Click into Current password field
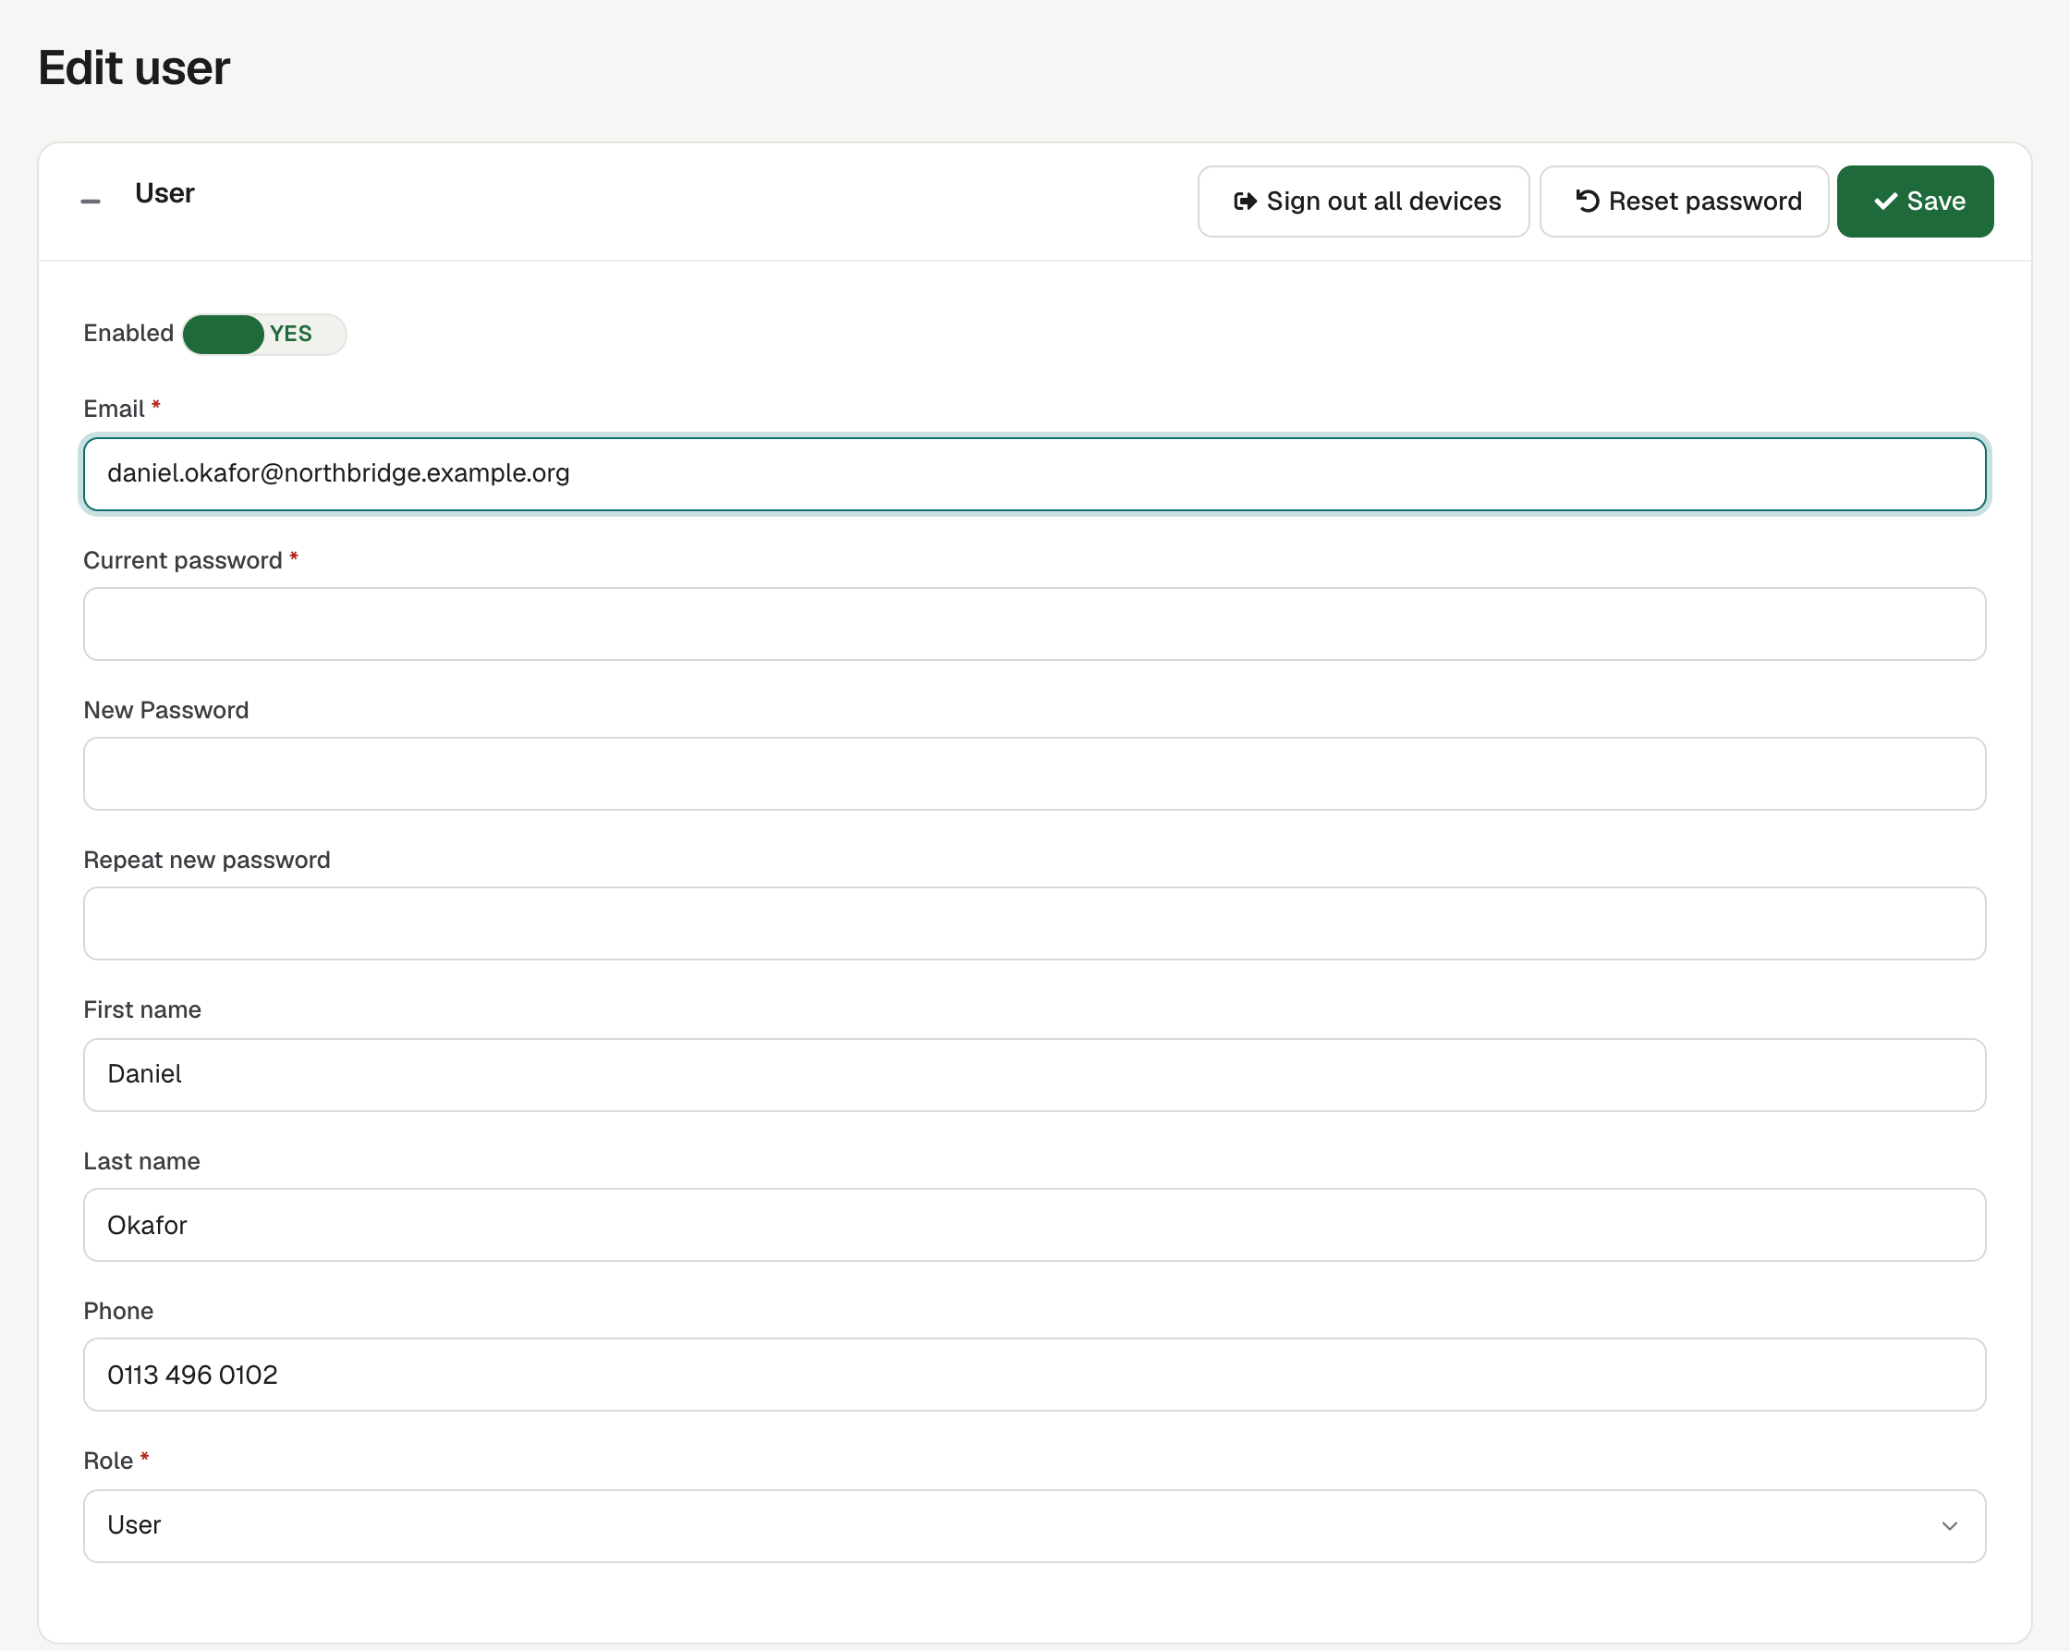 pos(1034,623)
